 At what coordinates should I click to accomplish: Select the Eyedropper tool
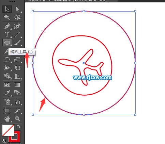(x=7, y=93)
